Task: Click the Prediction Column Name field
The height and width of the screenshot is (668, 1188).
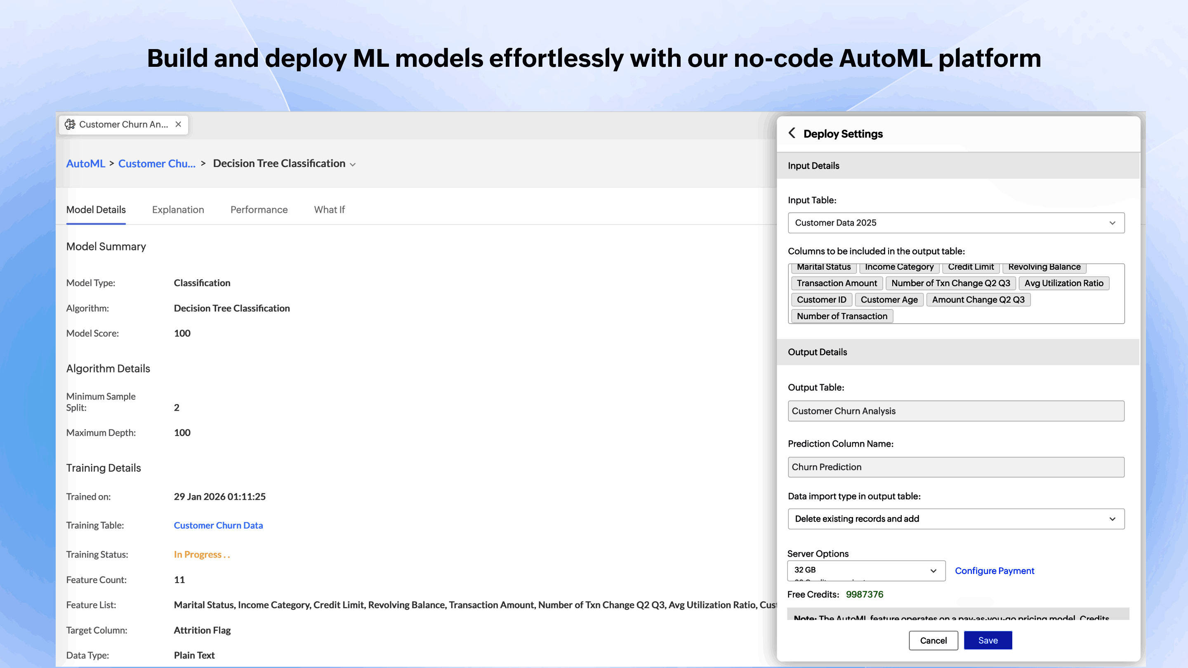Action: [956, 467]
